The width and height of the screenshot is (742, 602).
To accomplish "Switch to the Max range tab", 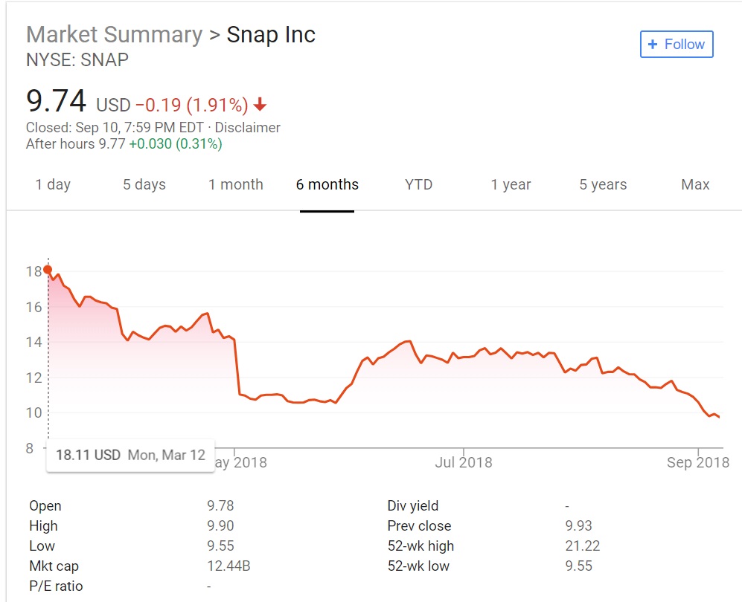I will click(695, 185).
